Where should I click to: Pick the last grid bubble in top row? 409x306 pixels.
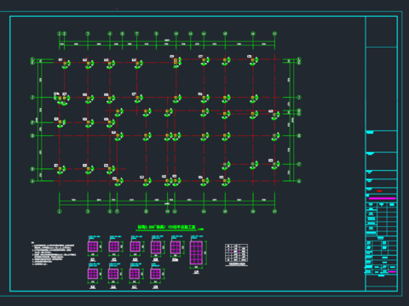(274, 34)
